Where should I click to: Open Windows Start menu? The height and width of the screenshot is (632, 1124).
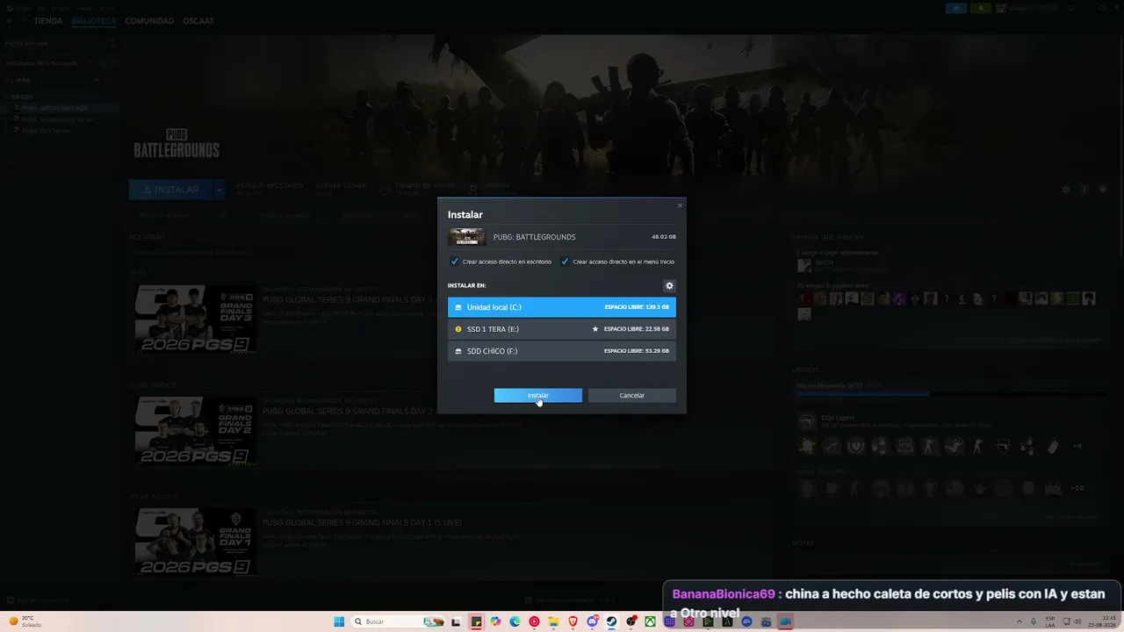click(339, 621)
